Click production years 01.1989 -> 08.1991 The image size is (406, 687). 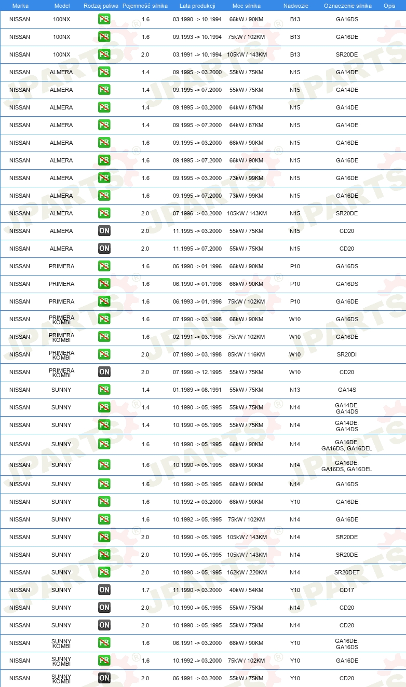[197, 390]
